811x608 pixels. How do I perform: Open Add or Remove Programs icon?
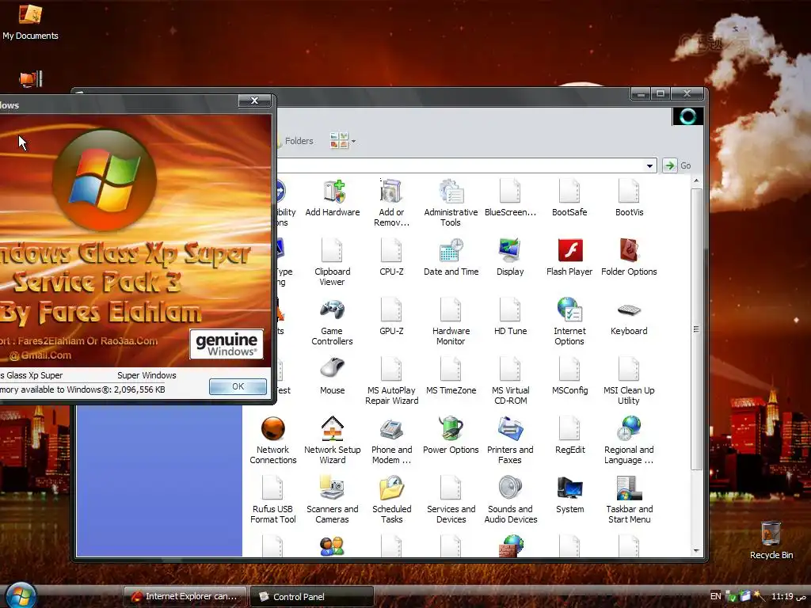(x=391, y=203)
